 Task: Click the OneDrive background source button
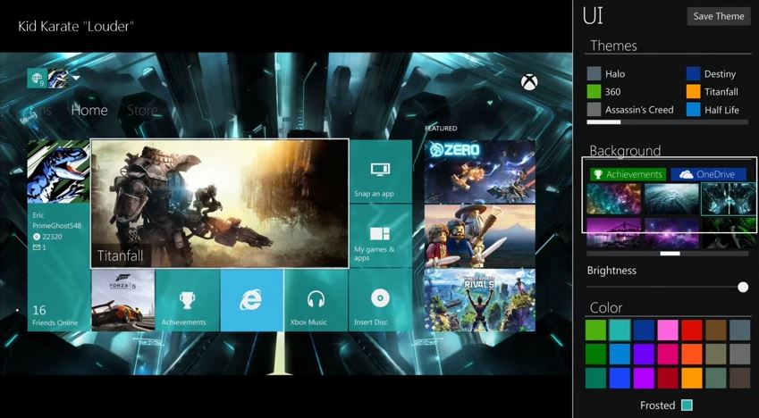[708, 174]
